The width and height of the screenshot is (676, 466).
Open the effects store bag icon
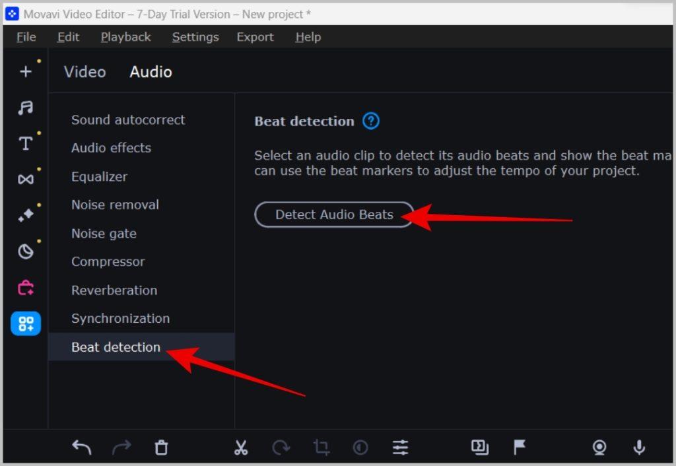click(x=26, y=288)
